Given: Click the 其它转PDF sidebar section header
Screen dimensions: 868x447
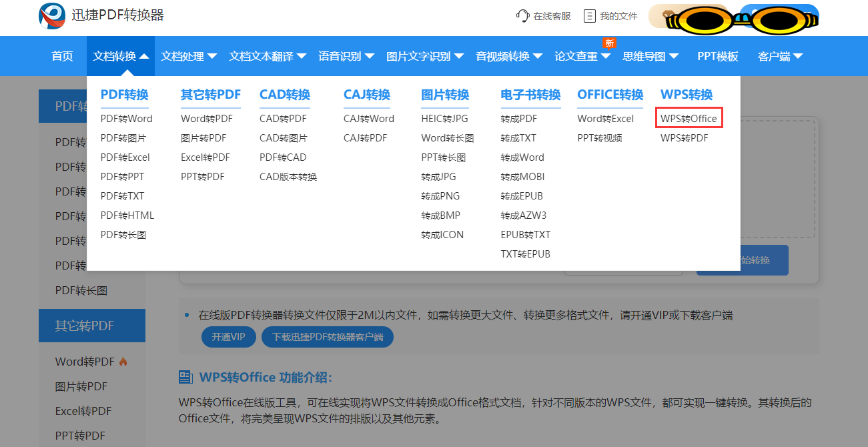Looking at the screenshot, I should click(x=92, y=326).
